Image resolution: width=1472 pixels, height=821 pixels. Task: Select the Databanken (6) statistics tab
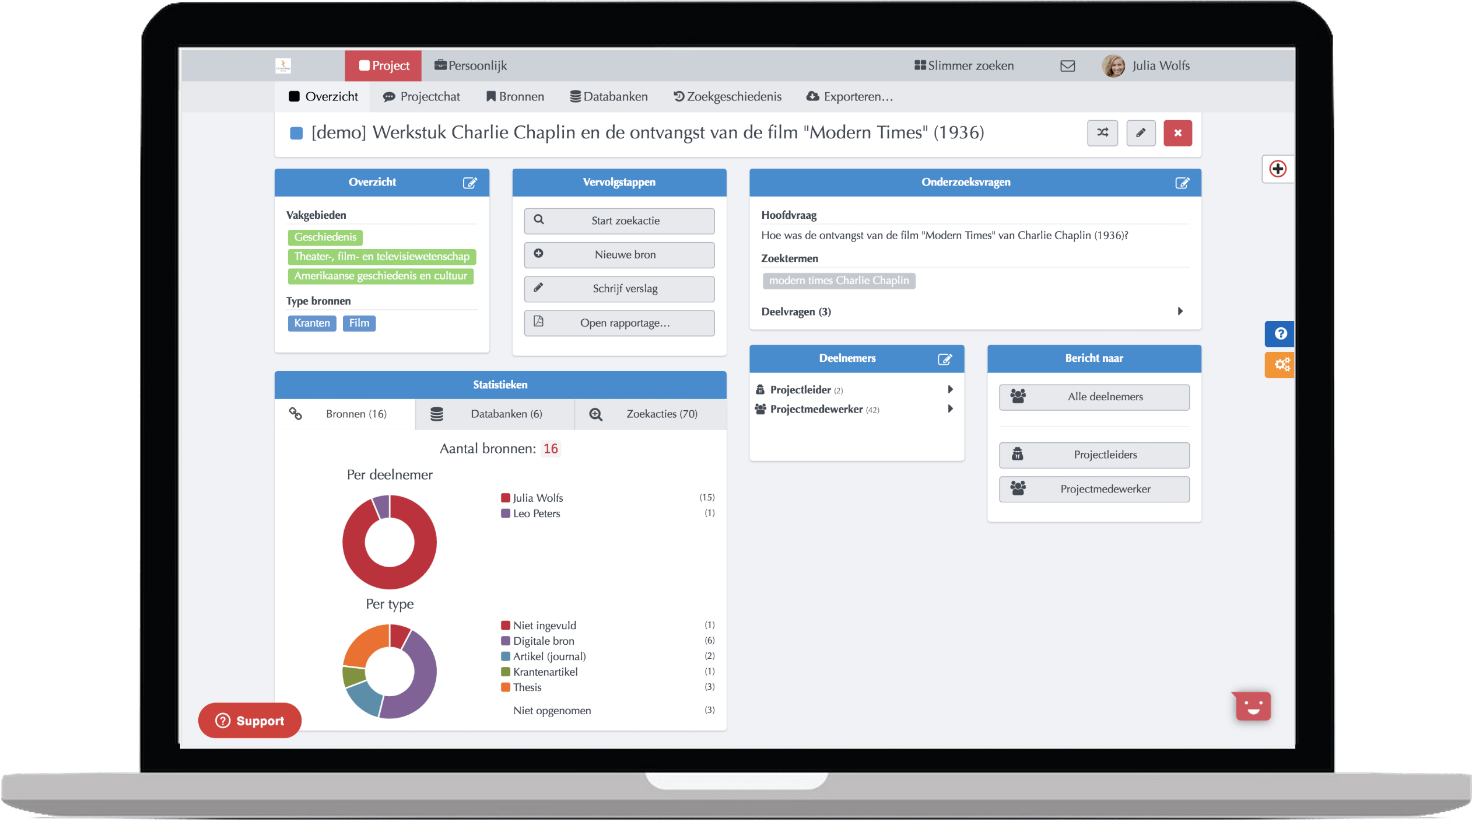[x=495, y=414]
